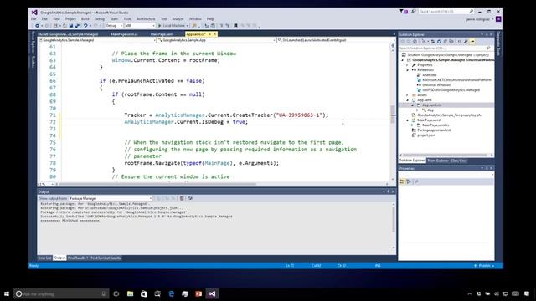Screen dimensions: 536x301
Task: Click the Solution Explorer Refresh icon
Action: coord(439,41)
